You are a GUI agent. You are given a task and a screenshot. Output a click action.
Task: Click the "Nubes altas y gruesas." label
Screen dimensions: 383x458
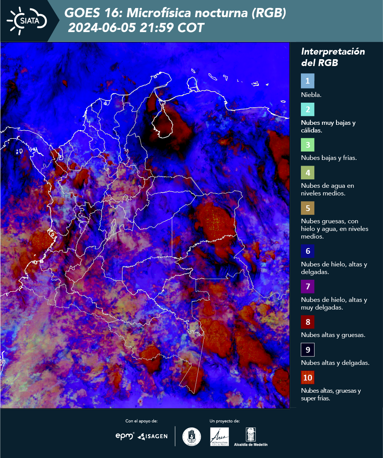[333, 335]
